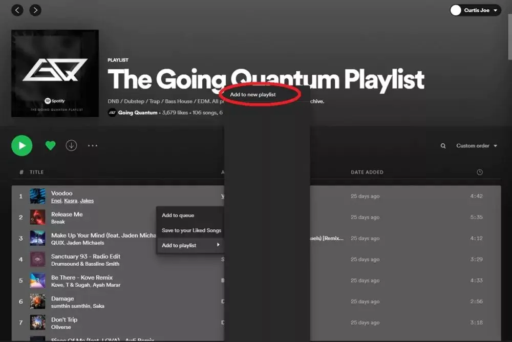Viewport: 512px width, 342px height.
Task: Click the heart to like the playlist
Action: click(x=50, y=145)
